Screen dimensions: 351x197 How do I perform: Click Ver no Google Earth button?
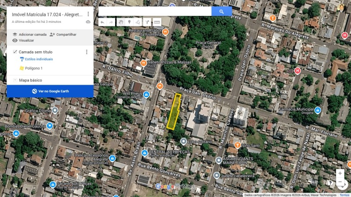click(50, 91)
